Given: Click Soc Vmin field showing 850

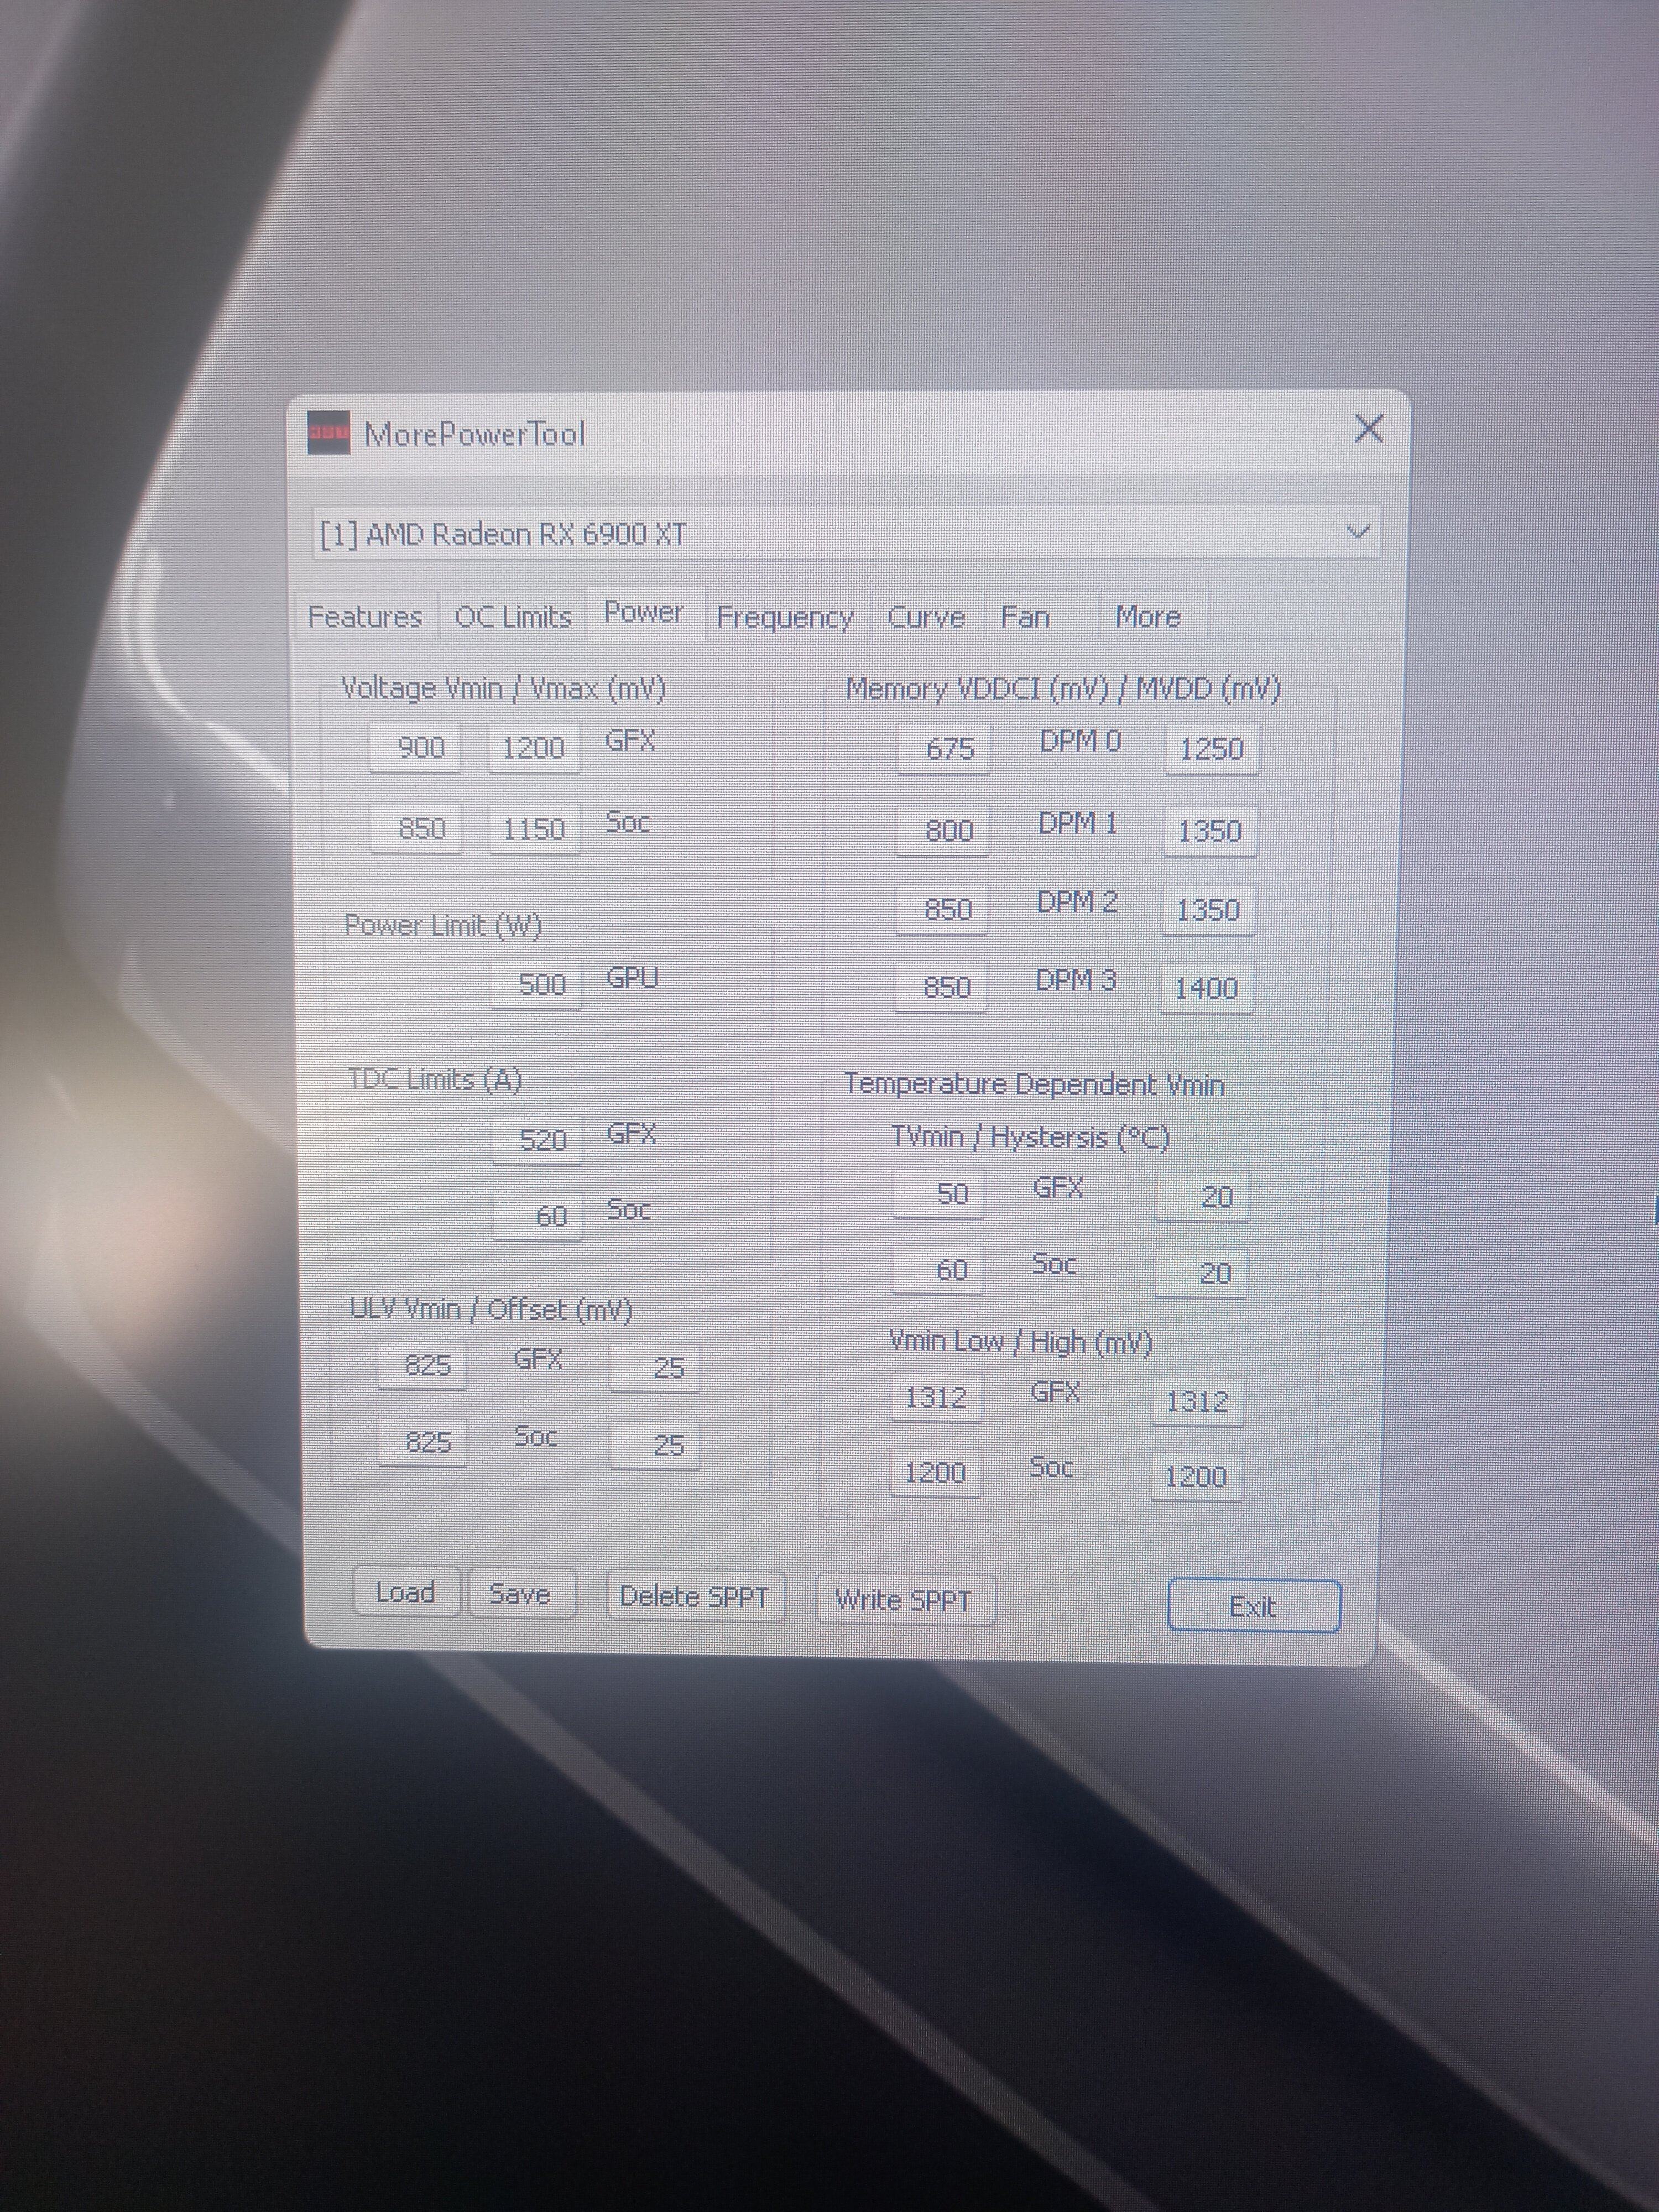Looking at the screenshot, I should 416,828.
